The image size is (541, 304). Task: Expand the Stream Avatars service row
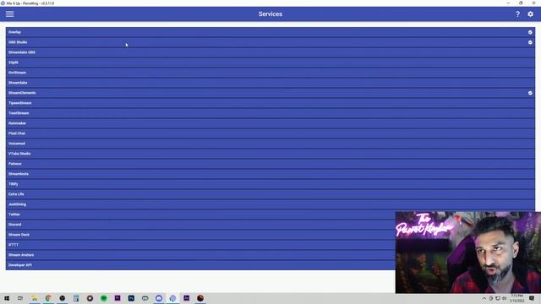coord(201,255)
